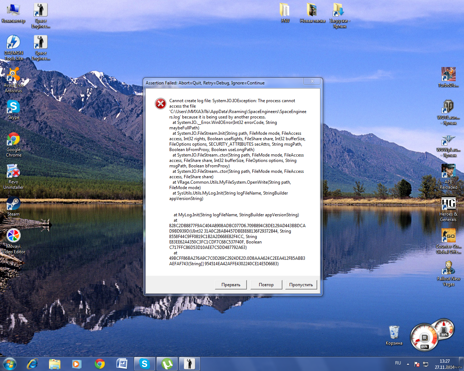Open the Google Chrome desktop icon
The image size is (464, 371).
tap(13, 140)
